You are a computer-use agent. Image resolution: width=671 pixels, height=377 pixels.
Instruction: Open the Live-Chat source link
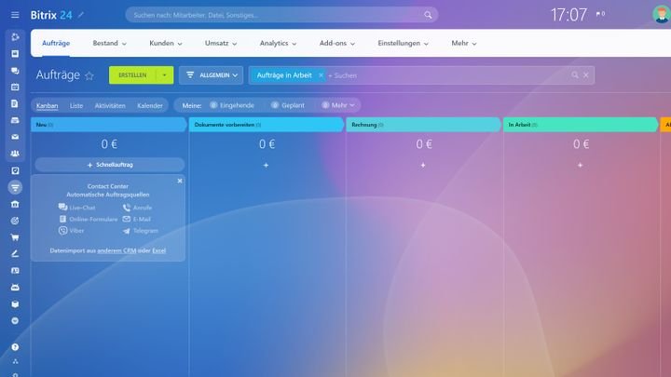77,208
